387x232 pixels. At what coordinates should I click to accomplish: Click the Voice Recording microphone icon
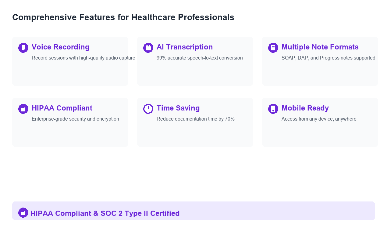pyautogui.click(x=23, y=48)
